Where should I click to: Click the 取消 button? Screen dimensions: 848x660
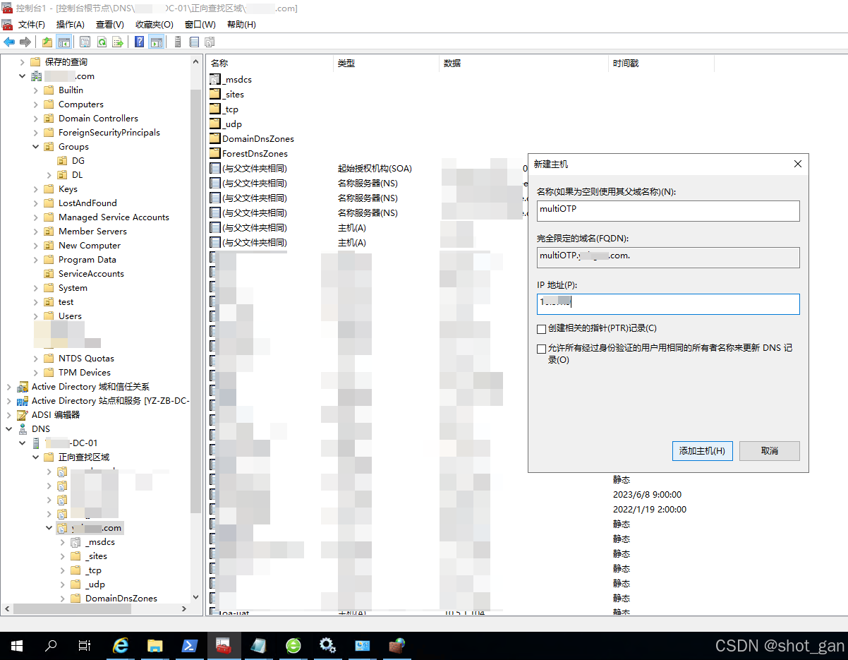[770, 451]
